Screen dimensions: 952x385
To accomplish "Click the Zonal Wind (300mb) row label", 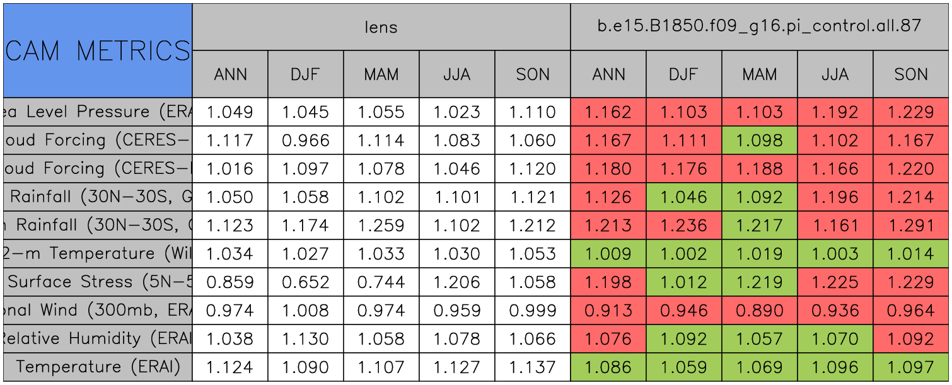I will (x=98, y=310).
